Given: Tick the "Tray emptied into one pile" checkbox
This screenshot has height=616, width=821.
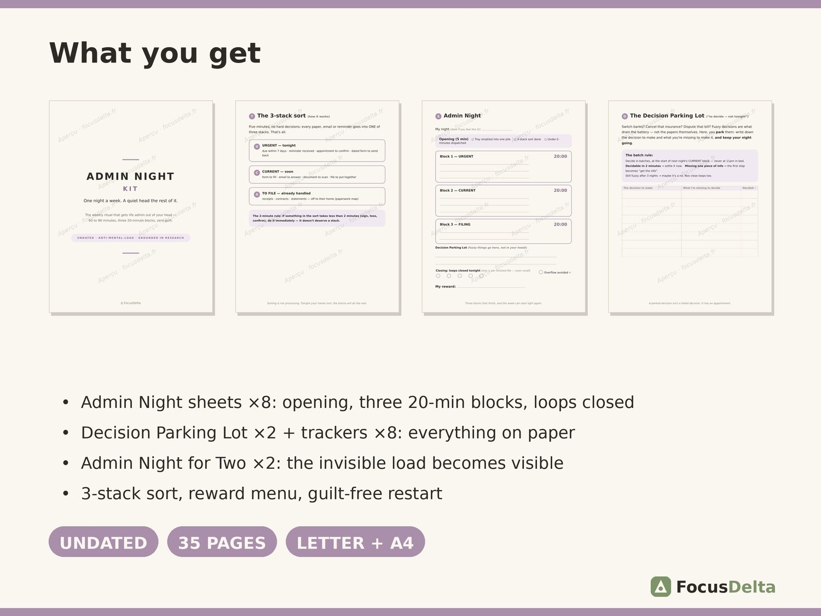Looking at the screenshot, I should point(473,139).
